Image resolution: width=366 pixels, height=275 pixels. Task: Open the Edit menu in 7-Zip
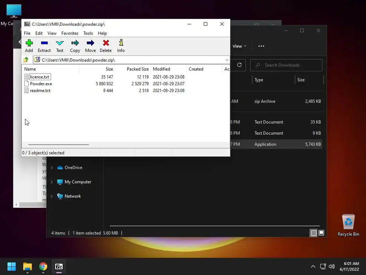(x=39, y=33)
